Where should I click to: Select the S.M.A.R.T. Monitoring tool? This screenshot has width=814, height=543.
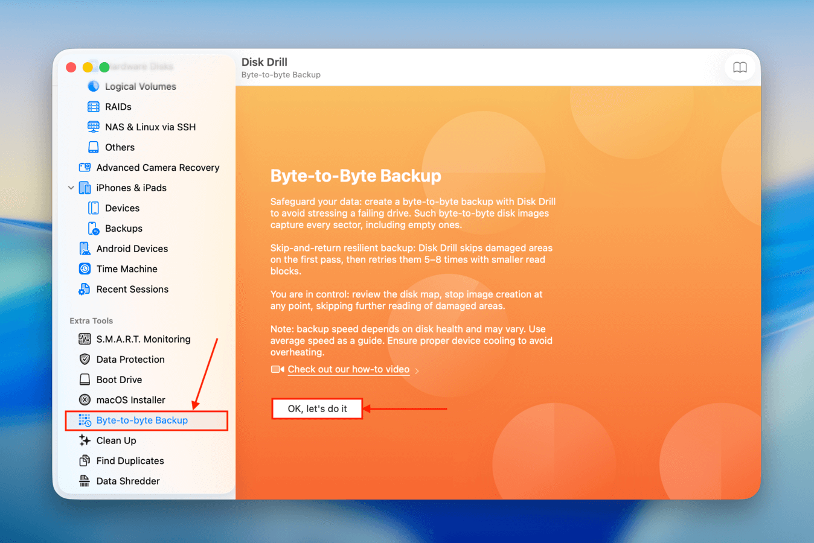(143, 339)
